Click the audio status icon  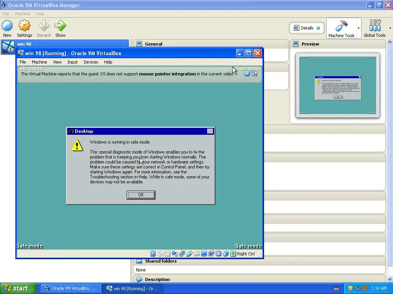[x=175, y=254]
